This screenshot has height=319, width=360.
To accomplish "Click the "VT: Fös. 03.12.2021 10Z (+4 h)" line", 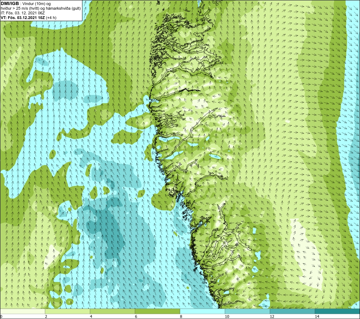I will coord(28,18).
